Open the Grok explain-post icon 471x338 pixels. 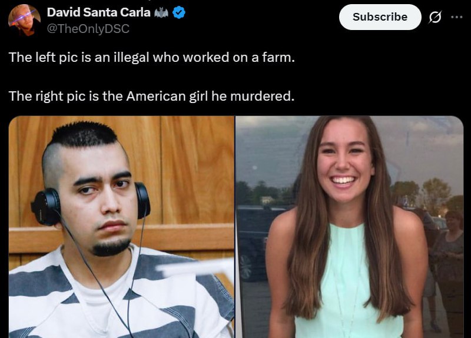click(435, 17)
